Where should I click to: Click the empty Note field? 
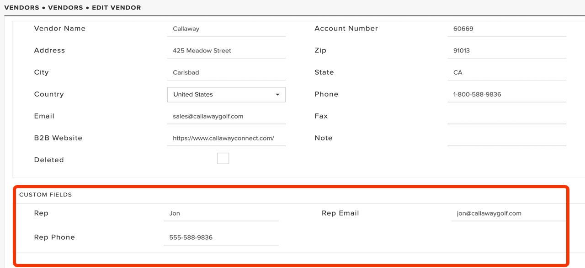(x=507, y=138)
